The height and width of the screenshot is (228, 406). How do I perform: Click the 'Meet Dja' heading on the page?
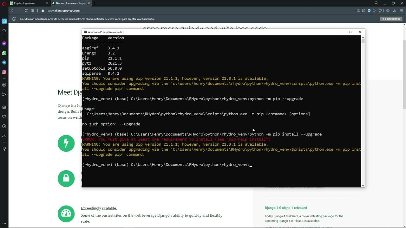tap(70, 92)
